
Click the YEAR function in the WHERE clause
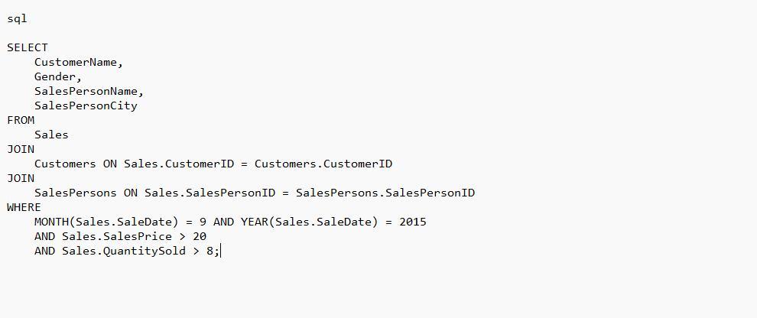[x=254, y=222]
